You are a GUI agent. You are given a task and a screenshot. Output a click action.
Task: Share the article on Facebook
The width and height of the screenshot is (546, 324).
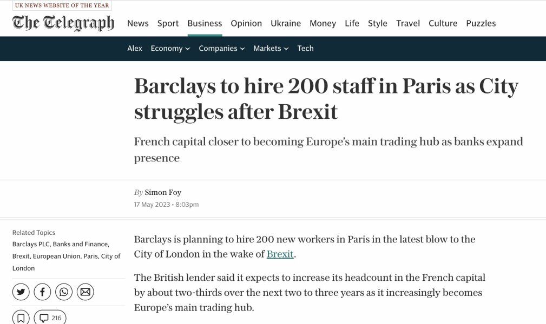click(x=42, y=291)
